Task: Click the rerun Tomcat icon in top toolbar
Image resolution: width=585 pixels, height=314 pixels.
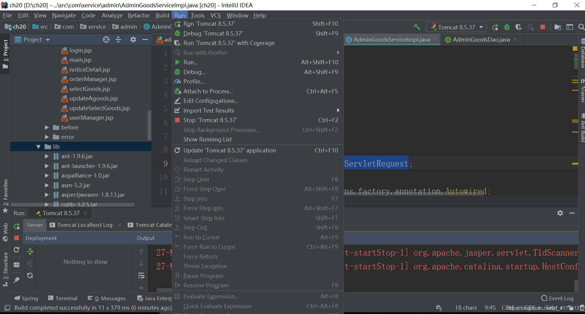Action: [x=495, y=27]
